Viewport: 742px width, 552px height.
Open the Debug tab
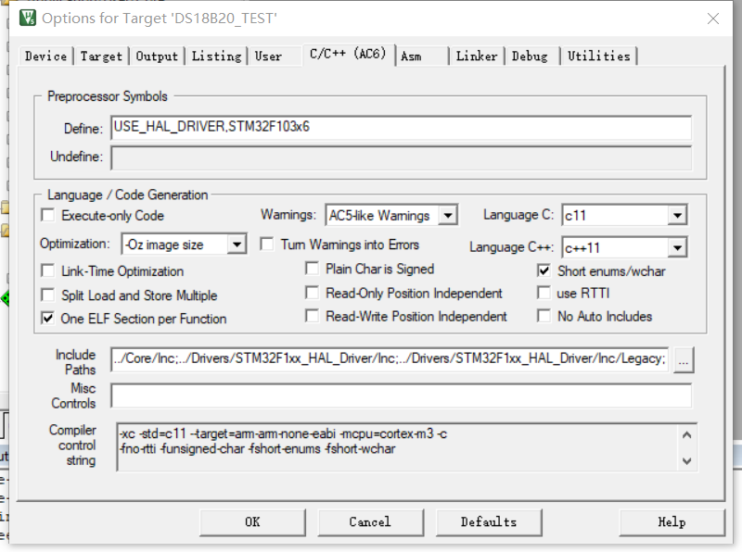coord(530,56)
